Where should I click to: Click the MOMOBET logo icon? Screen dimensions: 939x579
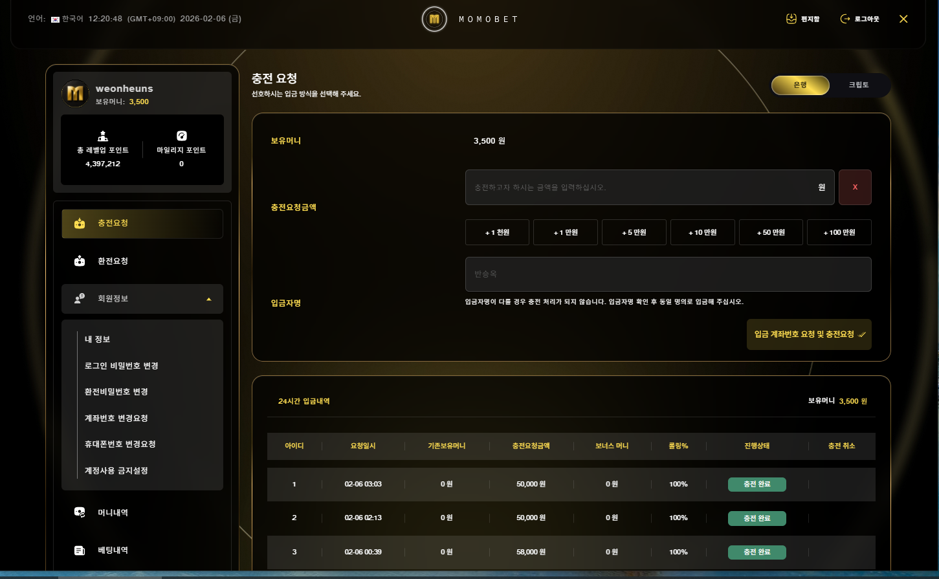pos(434,19)
